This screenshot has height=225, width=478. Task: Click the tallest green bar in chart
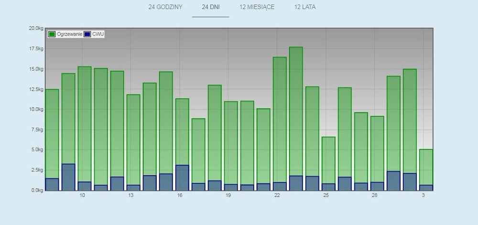click(295, 110)
